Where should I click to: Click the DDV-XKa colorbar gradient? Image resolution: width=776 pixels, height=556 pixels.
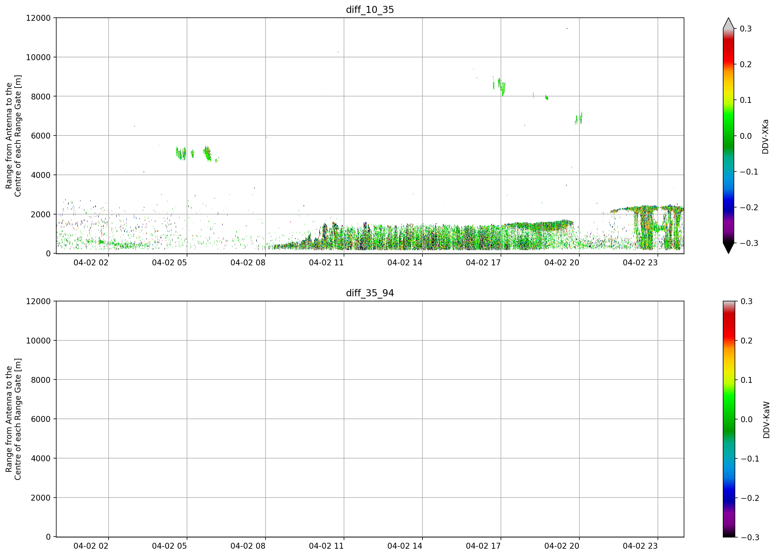728,136
